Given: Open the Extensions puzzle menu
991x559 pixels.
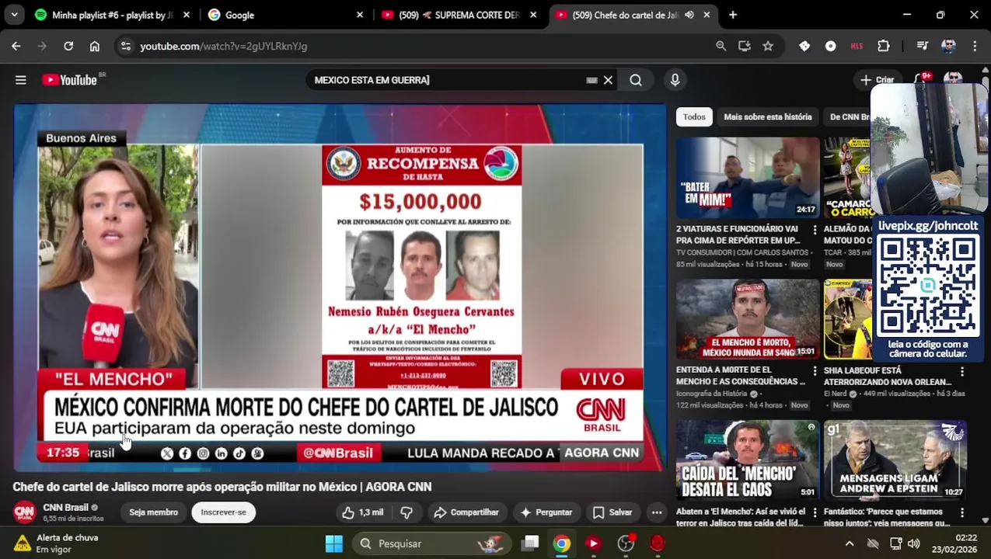Looking at the screenshot, I should coord(884,47).
